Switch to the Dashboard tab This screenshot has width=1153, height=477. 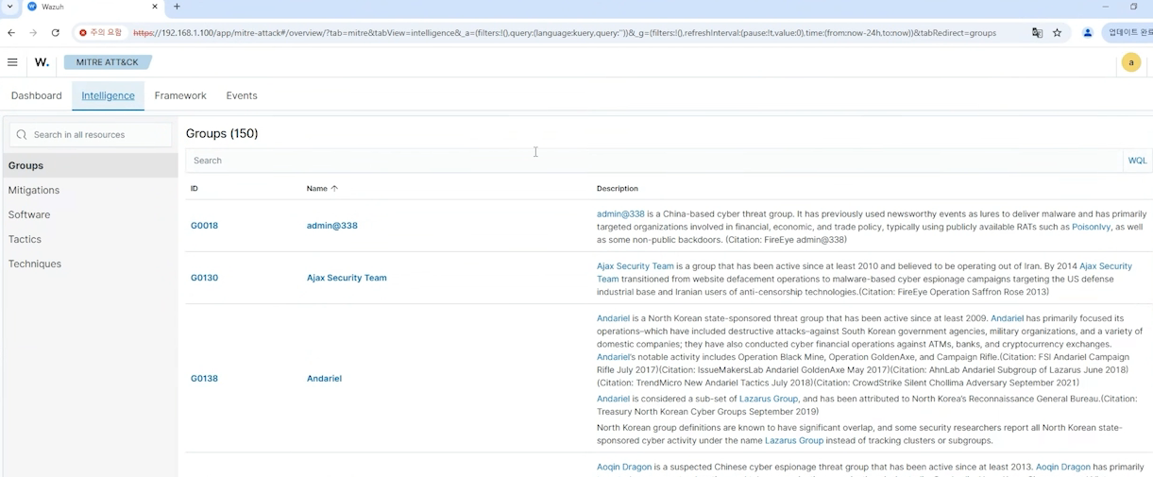[x=37, y=95]
